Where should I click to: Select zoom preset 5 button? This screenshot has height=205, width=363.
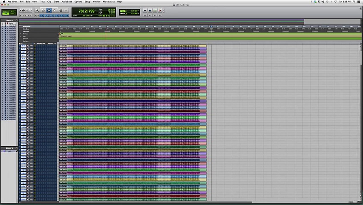click(x=31, y=16)
